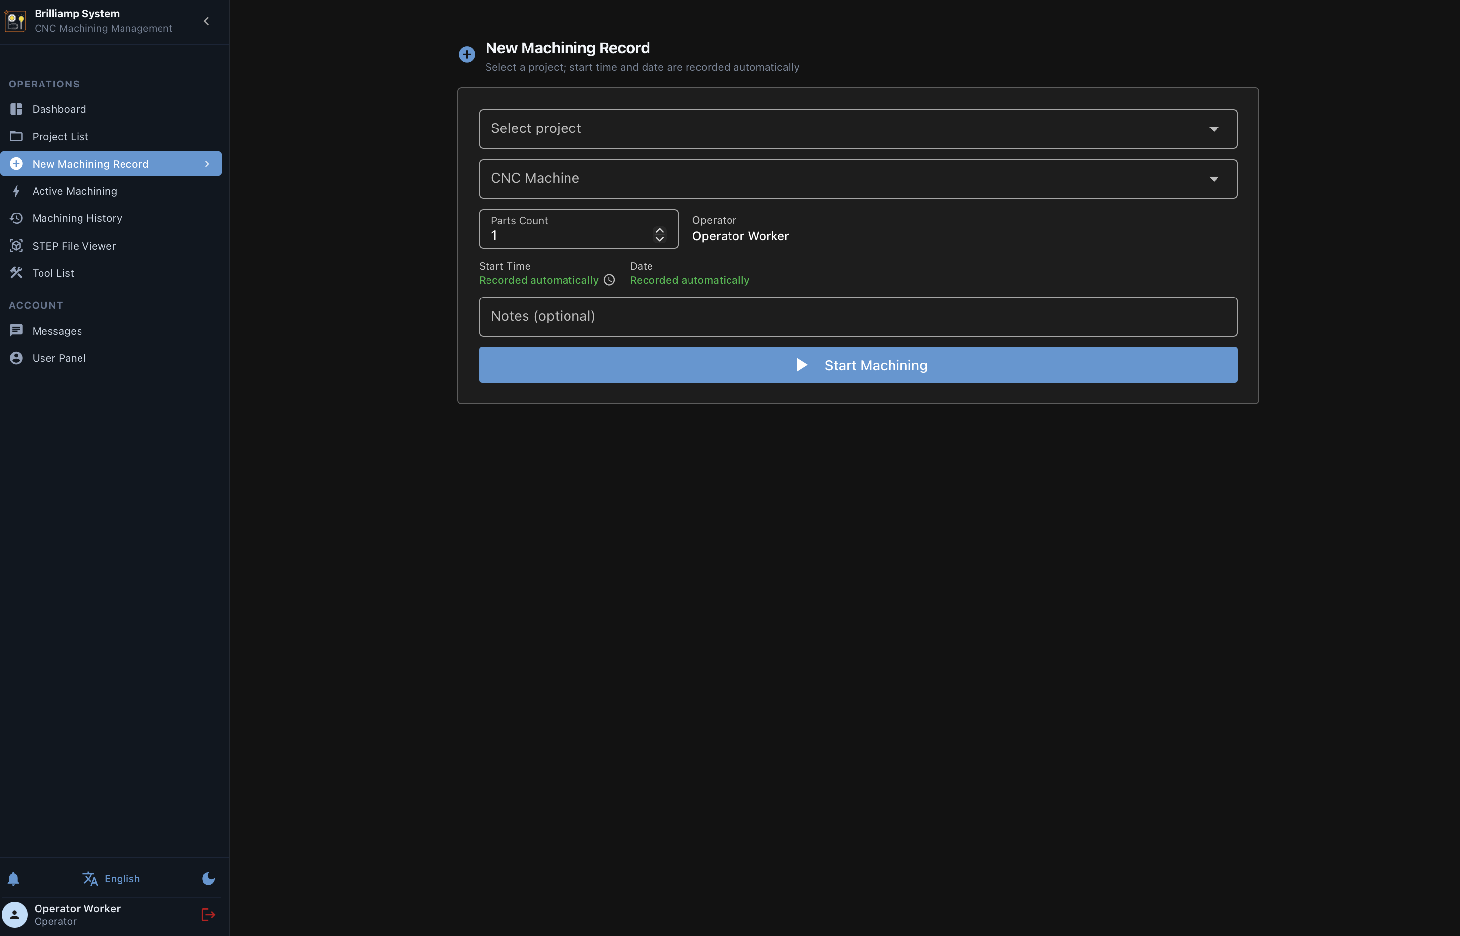This screenshot has width=1460, height=936.
Task: Click the arrow on Select project field
Action: (1214, 129)
